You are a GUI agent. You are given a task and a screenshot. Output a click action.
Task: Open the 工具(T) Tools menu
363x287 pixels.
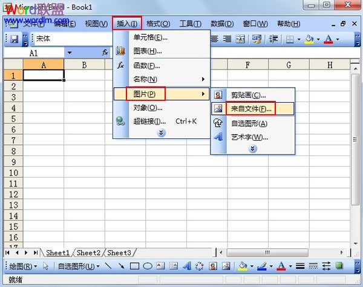tap(191, 24)
